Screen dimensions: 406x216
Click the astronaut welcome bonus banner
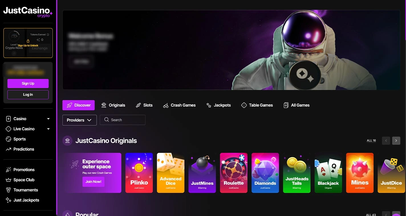[x=231, y=50]
